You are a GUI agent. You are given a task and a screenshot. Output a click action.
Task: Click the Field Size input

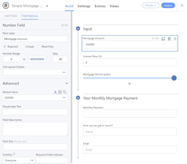35,147
